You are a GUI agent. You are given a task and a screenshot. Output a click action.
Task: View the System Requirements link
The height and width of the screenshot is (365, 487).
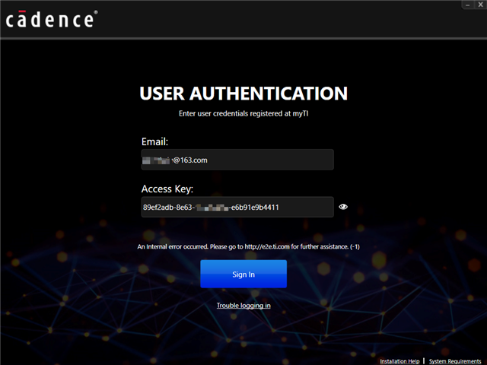click(455, 361)
